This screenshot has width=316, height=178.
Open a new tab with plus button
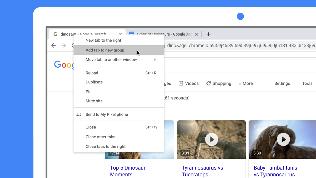(x=208, y=34)
